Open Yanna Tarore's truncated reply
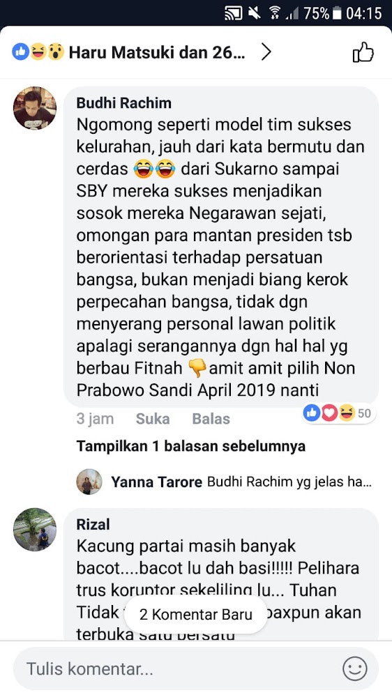Image resolution: width=392 pixels, height=697 pixels. pos(241,482)
